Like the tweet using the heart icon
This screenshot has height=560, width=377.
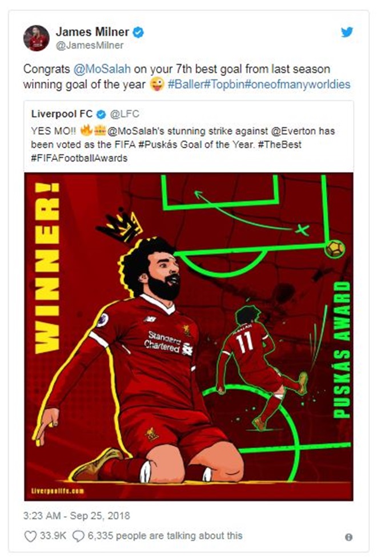[x=30, y=536]
